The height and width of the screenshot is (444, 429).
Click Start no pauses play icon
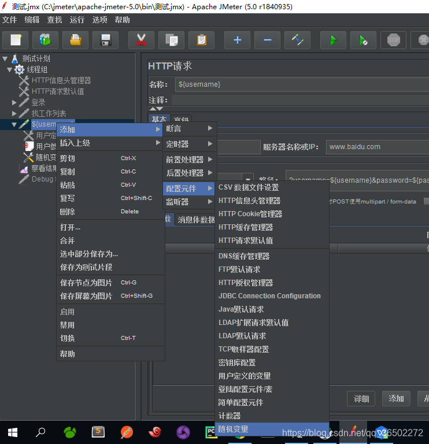(x=363, y=40)
